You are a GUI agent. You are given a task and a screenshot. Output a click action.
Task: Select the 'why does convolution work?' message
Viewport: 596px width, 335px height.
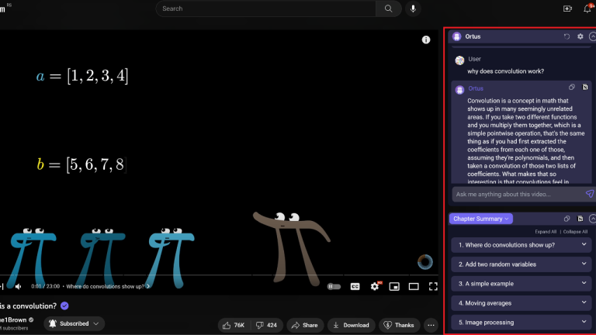pyautogui.click(x=505, y=71)
